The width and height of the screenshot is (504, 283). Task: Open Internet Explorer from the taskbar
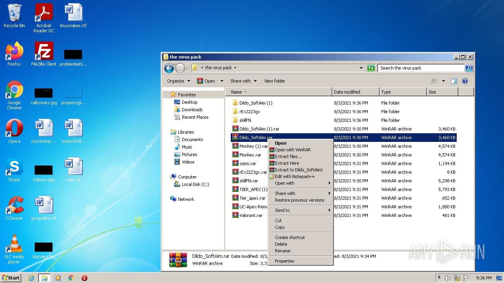tap(31, 278)
